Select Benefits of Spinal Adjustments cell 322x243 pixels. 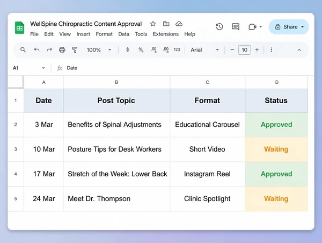pos(116,125)
